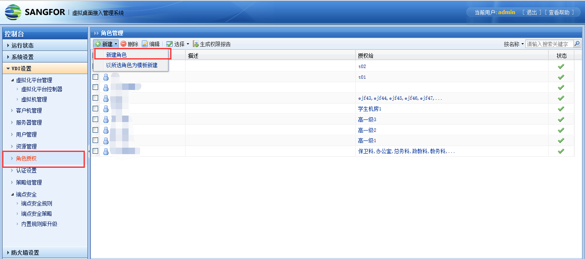The height and width of the screenshot is (259, 585).
Task: Click the green status checkmark for t01
Action: [561, 77]
